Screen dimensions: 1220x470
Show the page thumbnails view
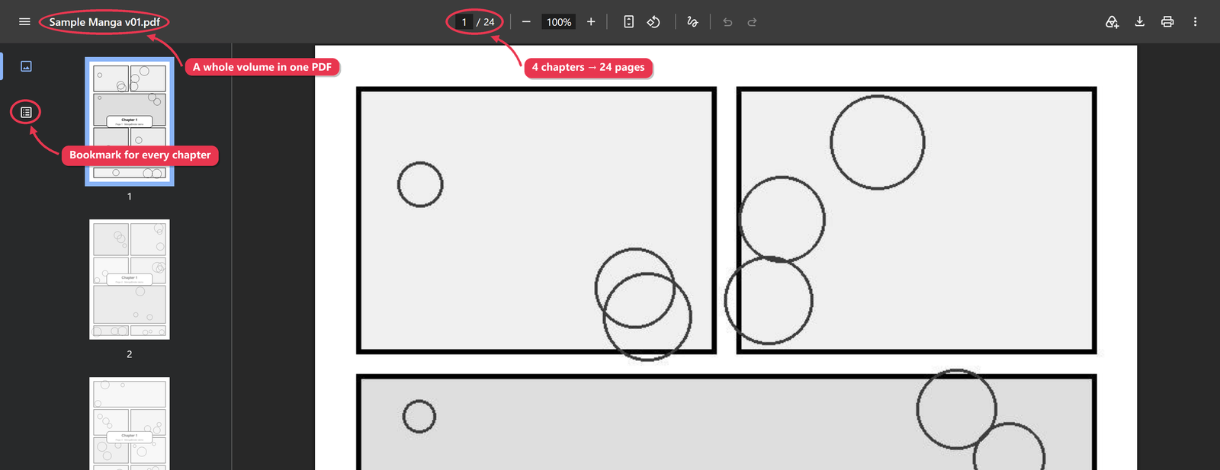(x=26, y=66)
